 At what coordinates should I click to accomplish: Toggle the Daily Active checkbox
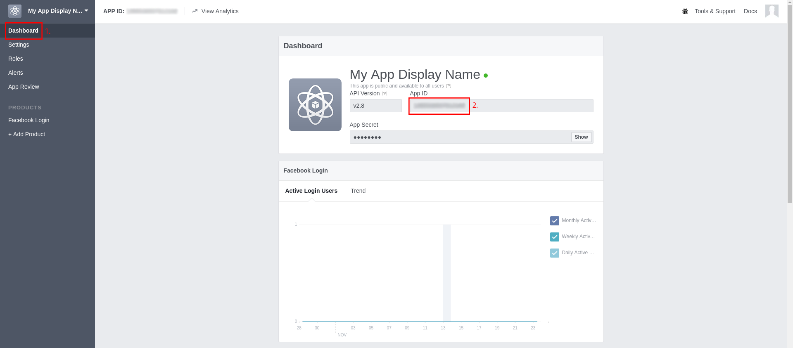tap(555, 253)
